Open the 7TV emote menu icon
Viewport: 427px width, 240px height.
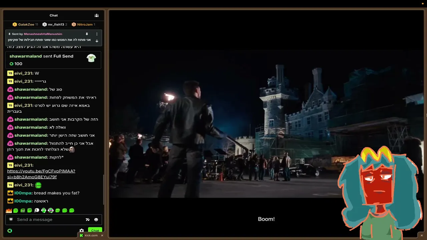(x=88, y=220)
